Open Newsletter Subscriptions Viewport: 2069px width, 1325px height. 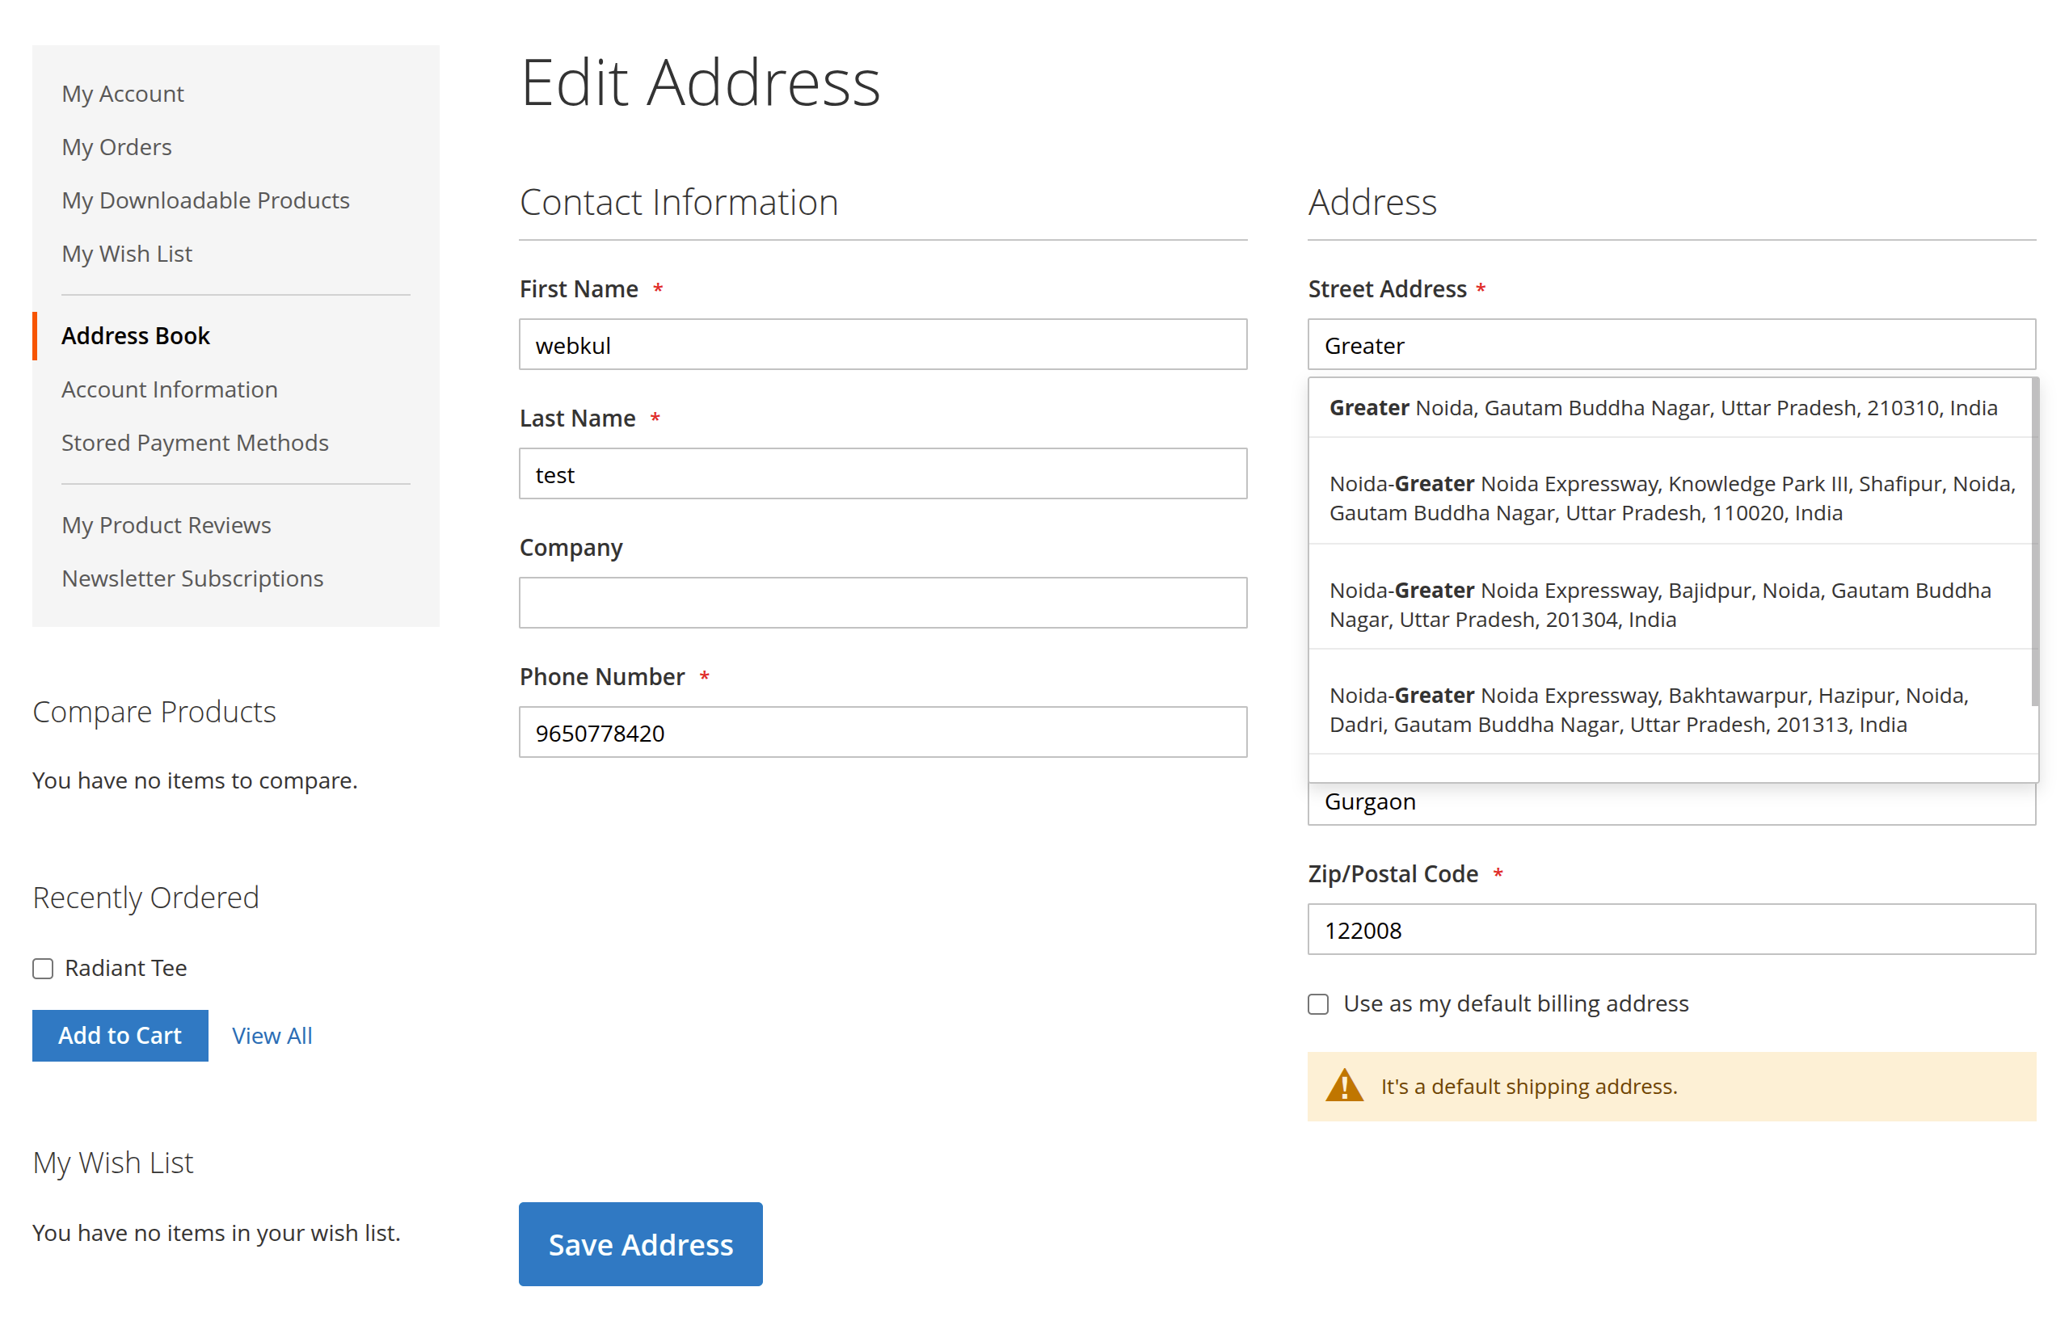pyautogui.click(x=193, y=578)
